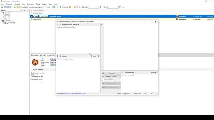Click the stage all icon
This screenshot has height=120, width=214.
(98, 56)
